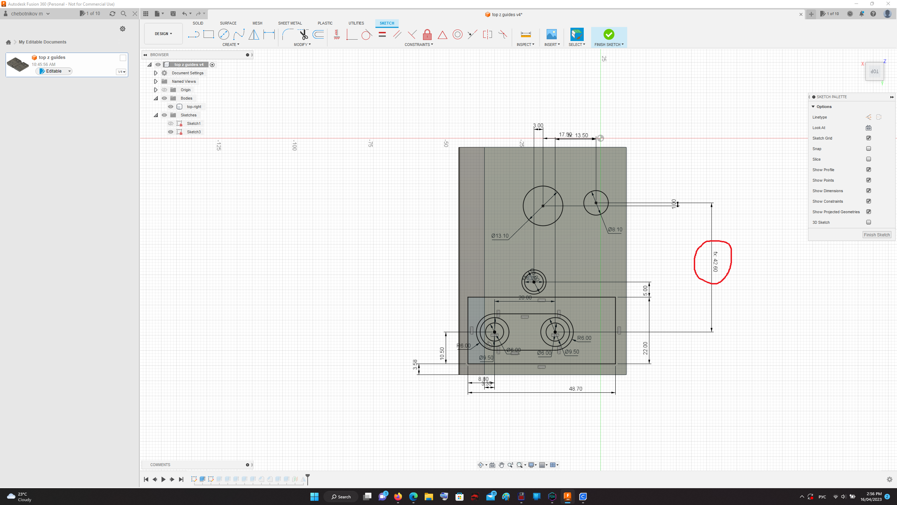The width and height of the screenshot is (897, 505).
Task: Select the 2-Point Rectangle tool
Action: [209, 34]
